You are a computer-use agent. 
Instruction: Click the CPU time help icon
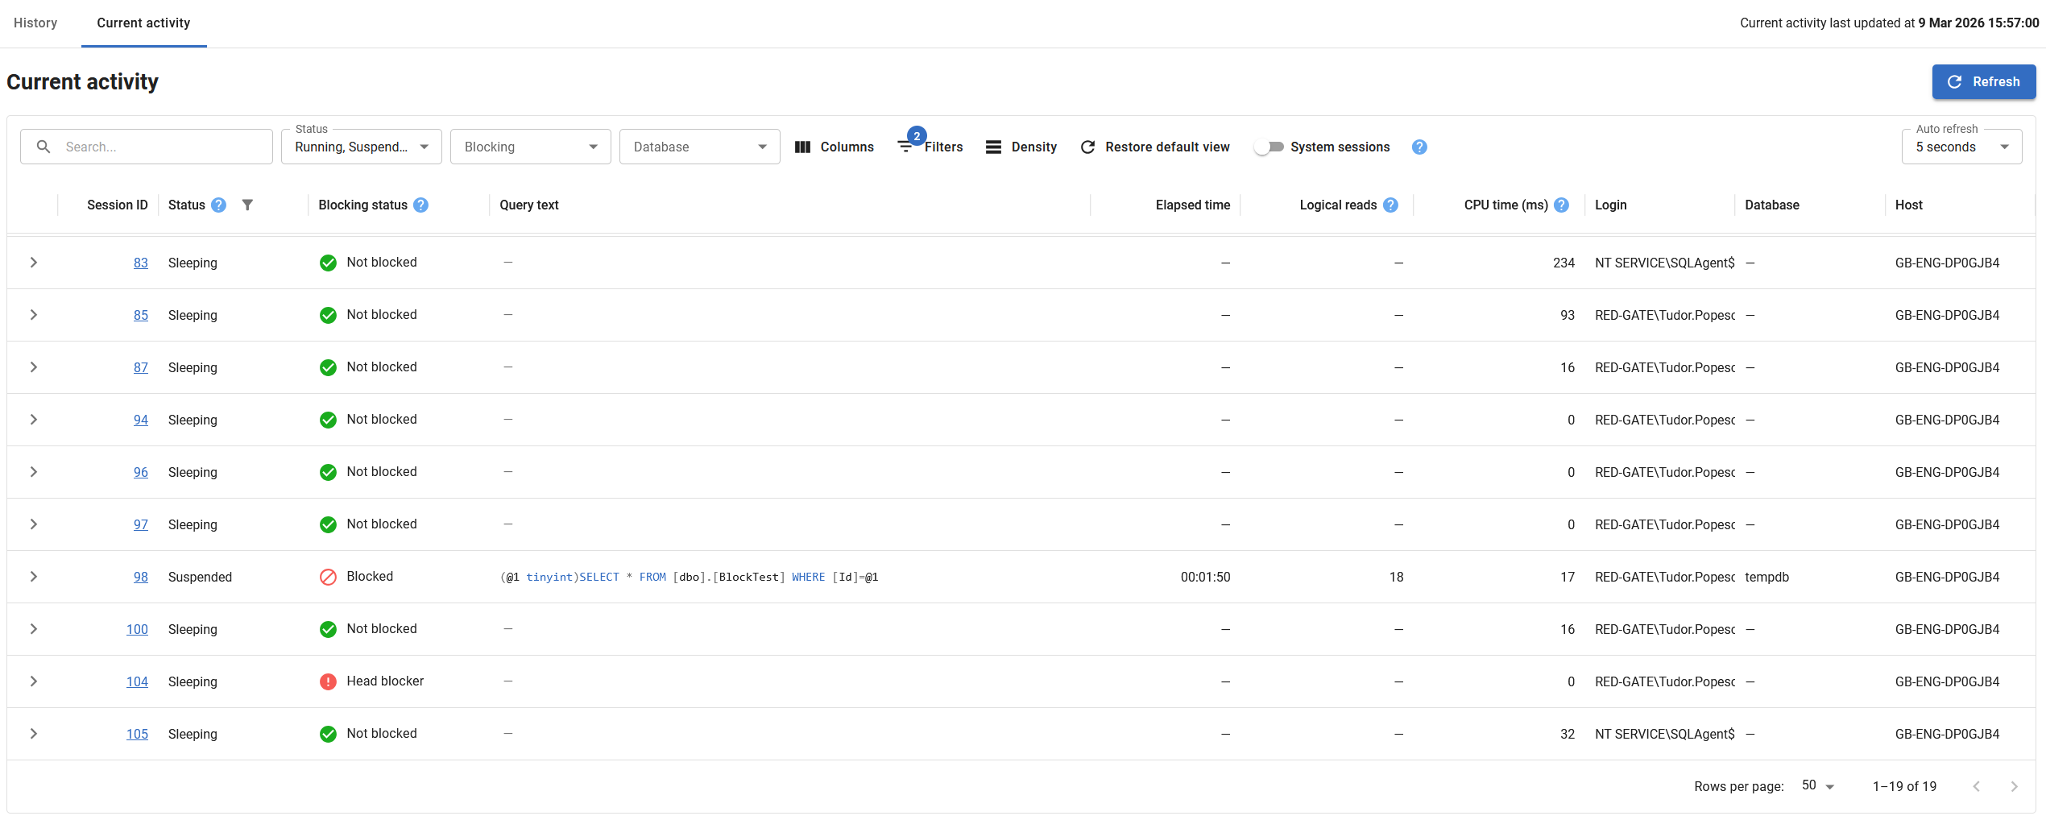click(x=1561, y=205)
